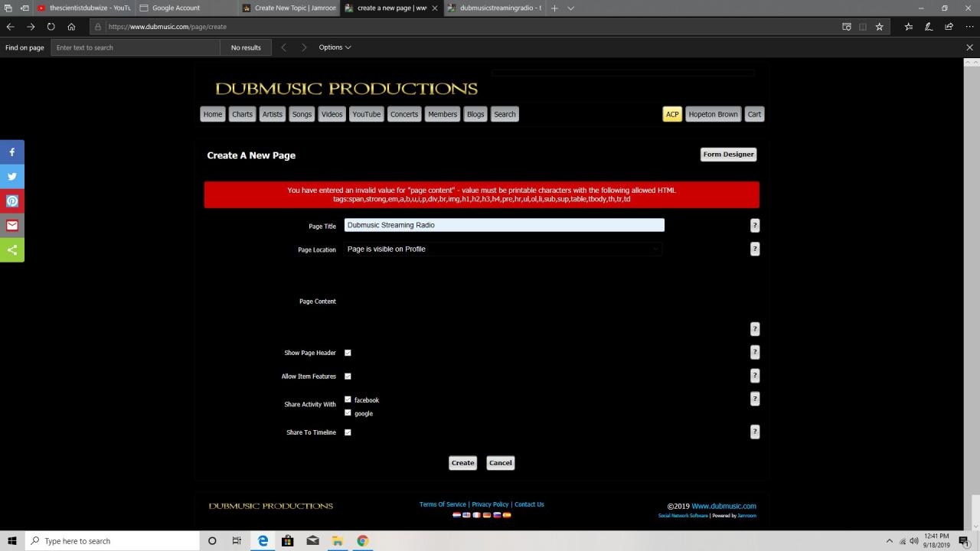Open the green ShareThis sidebar icon

point(12,250)
